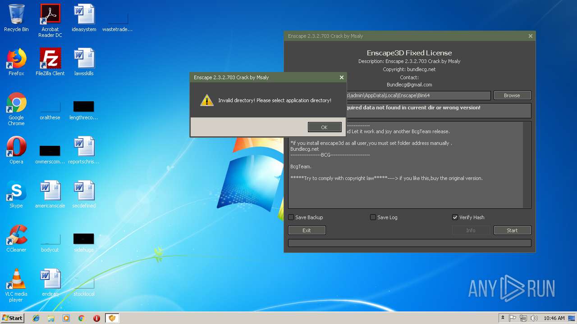Image resolution: width=577 pixels, height=324 pixels.
Task: Close the Invalid directory message dialog
Action: [342, 77]
